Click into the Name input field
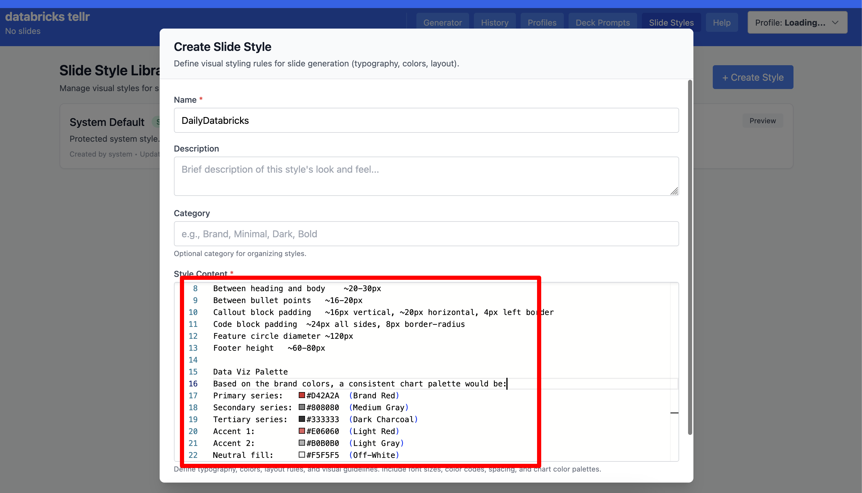 point(426,121)
